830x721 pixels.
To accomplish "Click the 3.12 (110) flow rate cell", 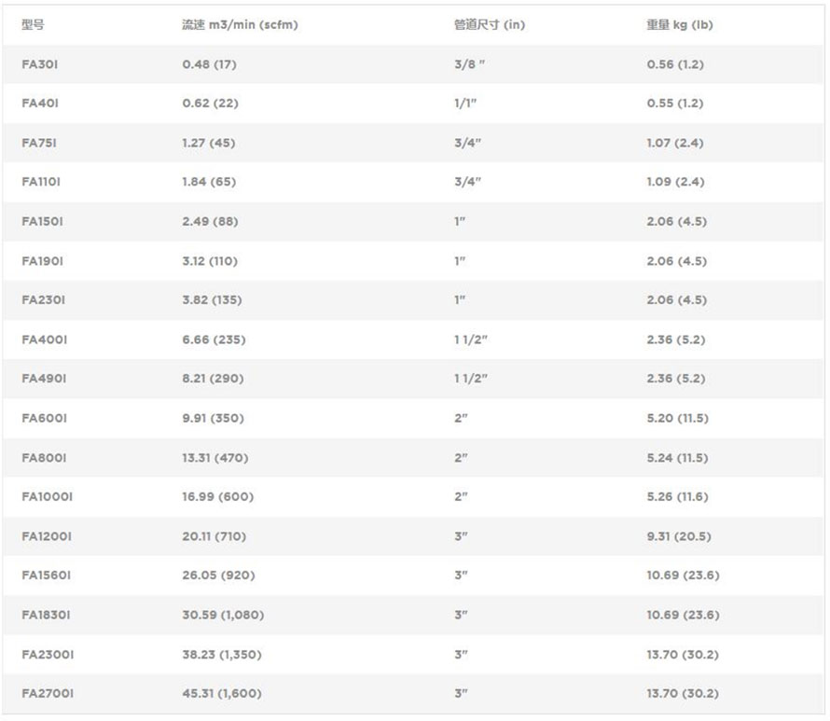I will (x=210, y=261).
